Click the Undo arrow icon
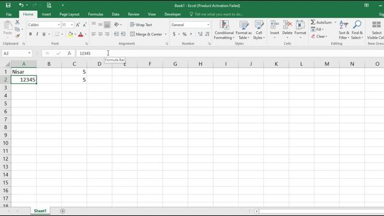This screenshot has width=384, height=216. pos(22,5)
